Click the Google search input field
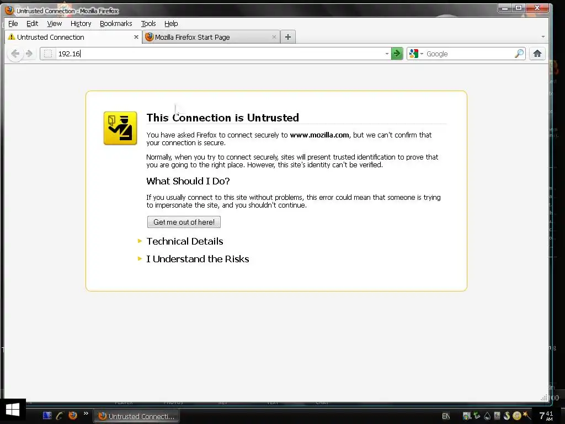This screenshot has height=424, width=565. pos(470,54)
